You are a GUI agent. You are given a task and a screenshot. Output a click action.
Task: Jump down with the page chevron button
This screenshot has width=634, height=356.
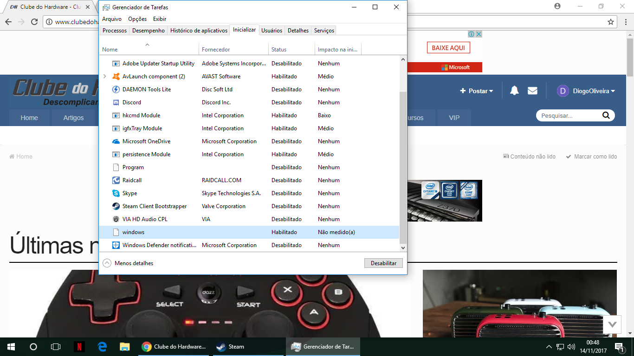pos(612,324)
